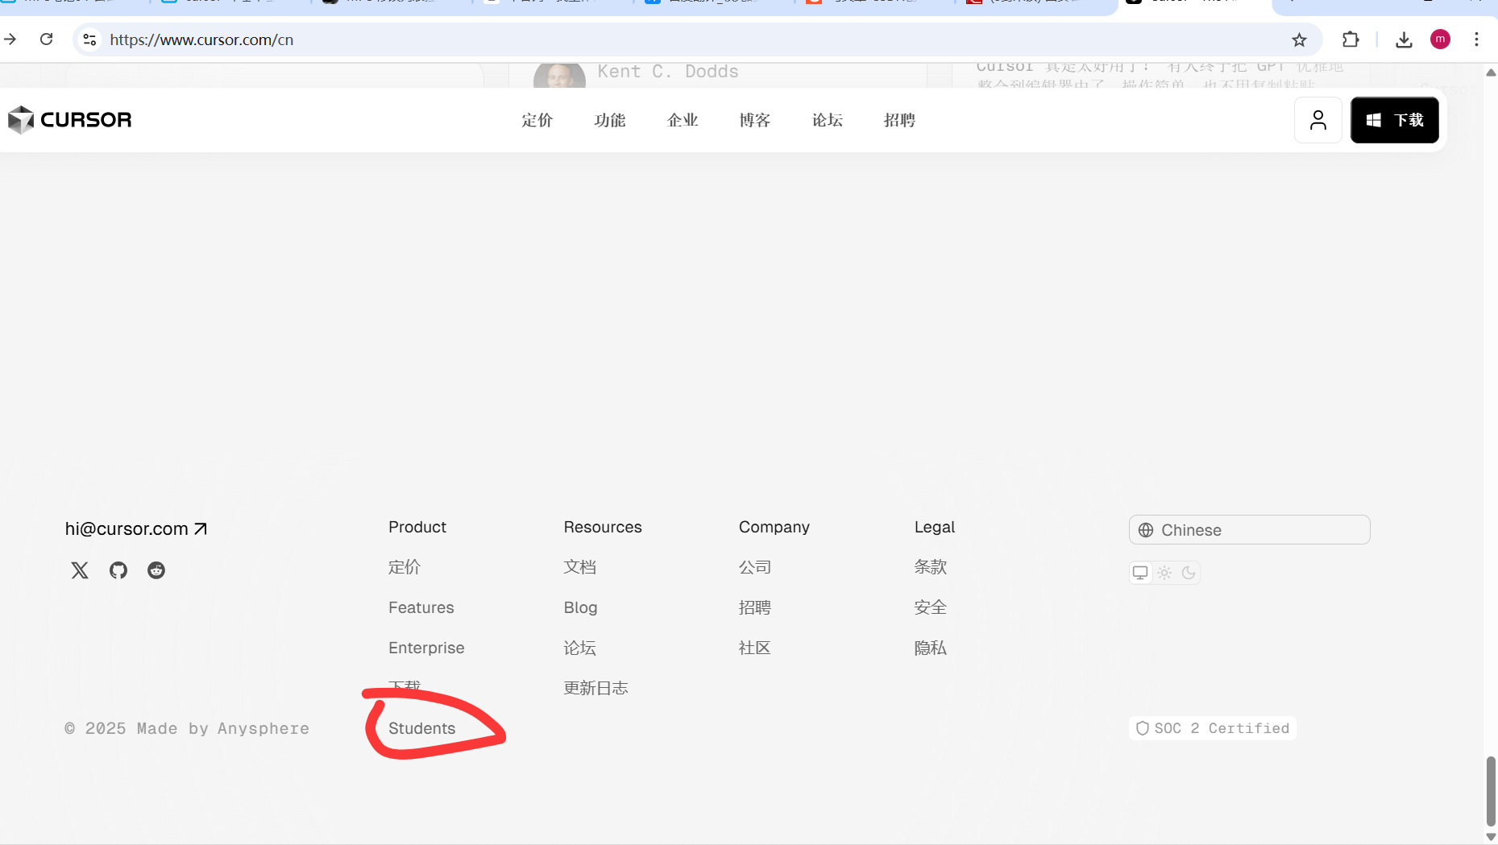This screenshot has width=1498, height=845.
Task: Open the X (Twitter) social icon
Action: click(x=80, y=570)
